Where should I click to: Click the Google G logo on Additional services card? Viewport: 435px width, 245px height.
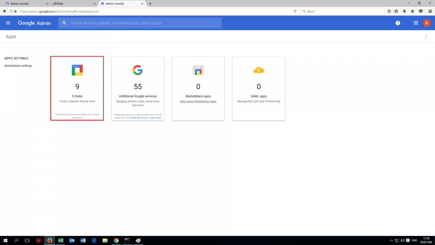[x=138, y=70]
